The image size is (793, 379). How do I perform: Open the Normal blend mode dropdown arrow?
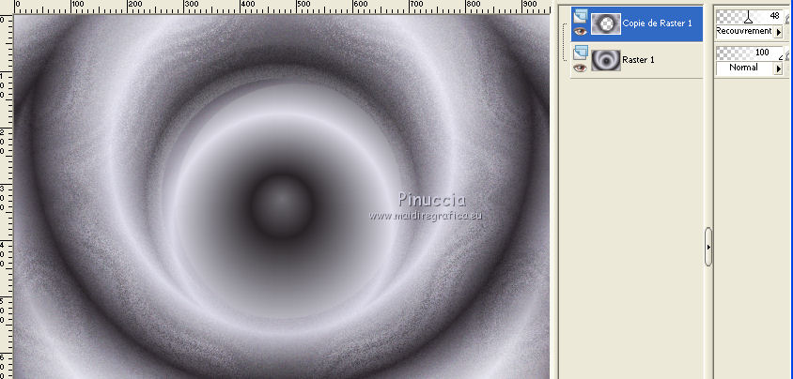coord(778,68)
